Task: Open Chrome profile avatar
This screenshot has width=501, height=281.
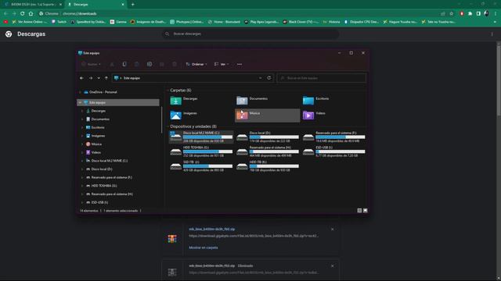Action: tap(486, 14)
